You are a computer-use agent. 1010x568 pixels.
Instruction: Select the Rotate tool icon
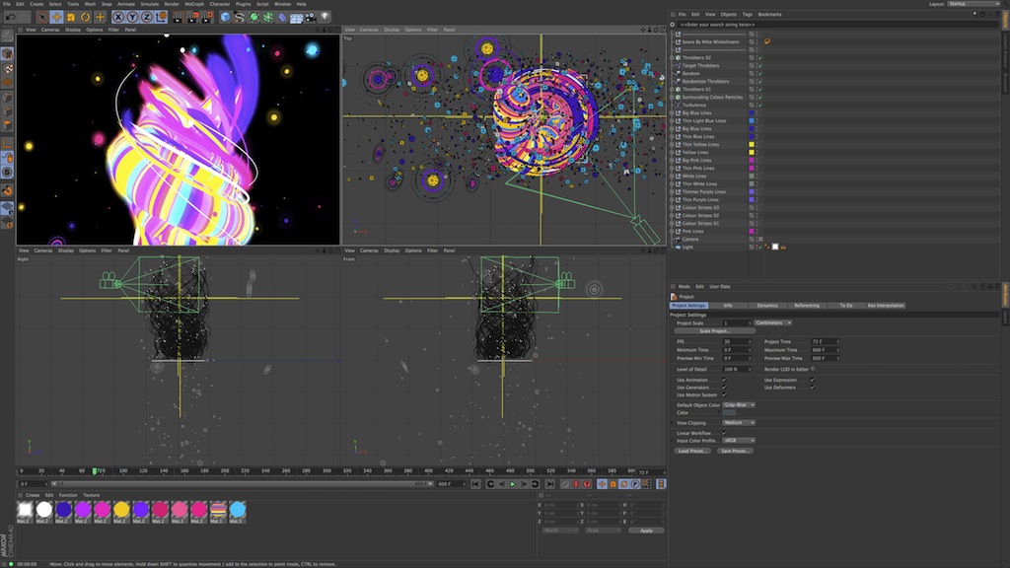coord(86,17)
